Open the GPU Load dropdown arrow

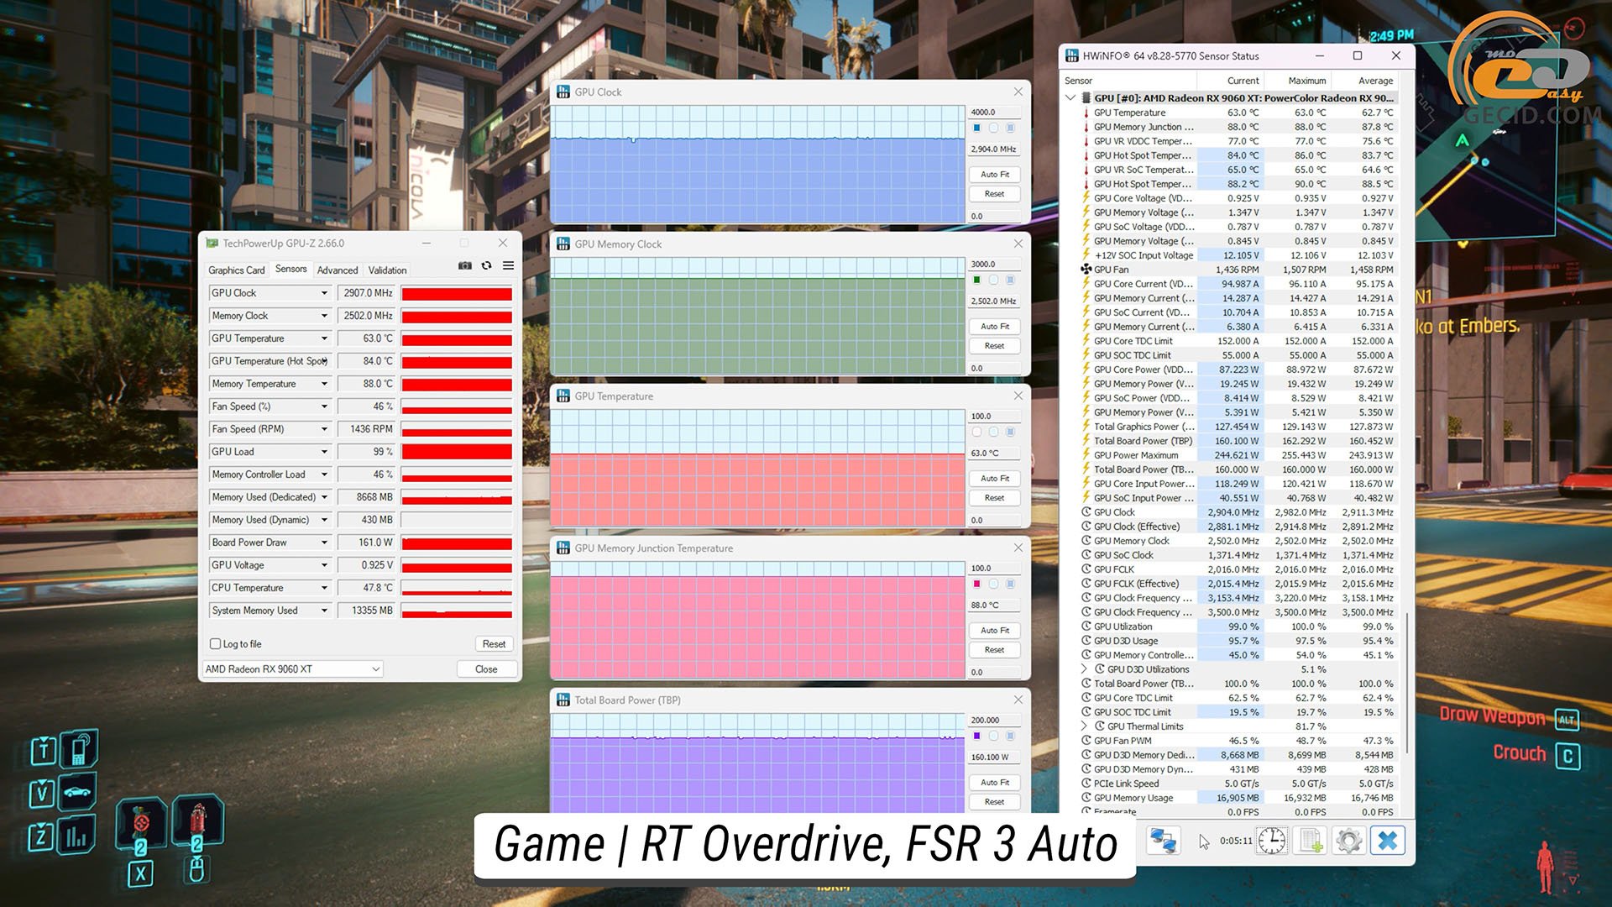pos(324,452)
